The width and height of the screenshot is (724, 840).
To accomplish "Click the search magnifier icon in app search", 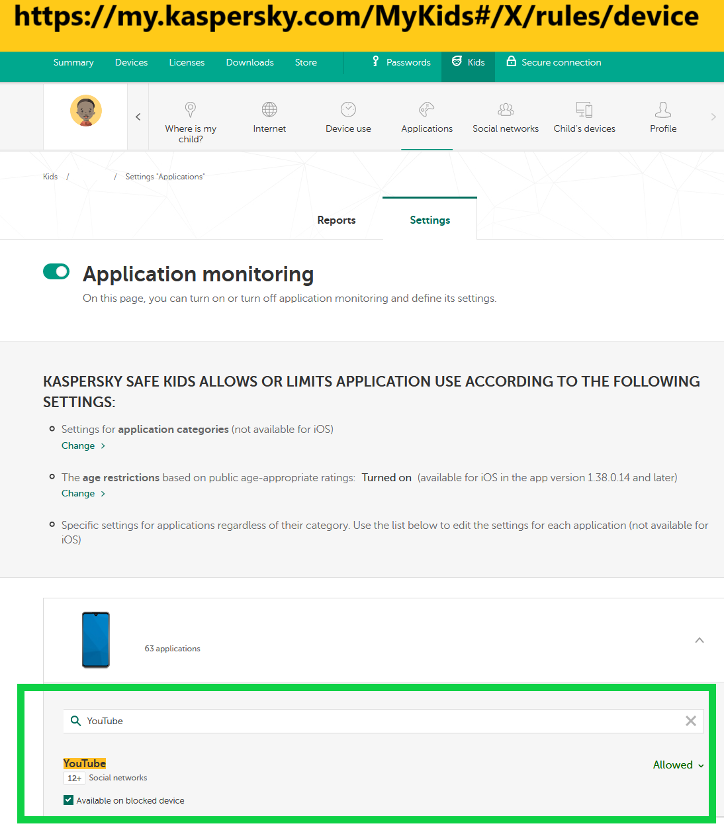I will pos(75,721).
